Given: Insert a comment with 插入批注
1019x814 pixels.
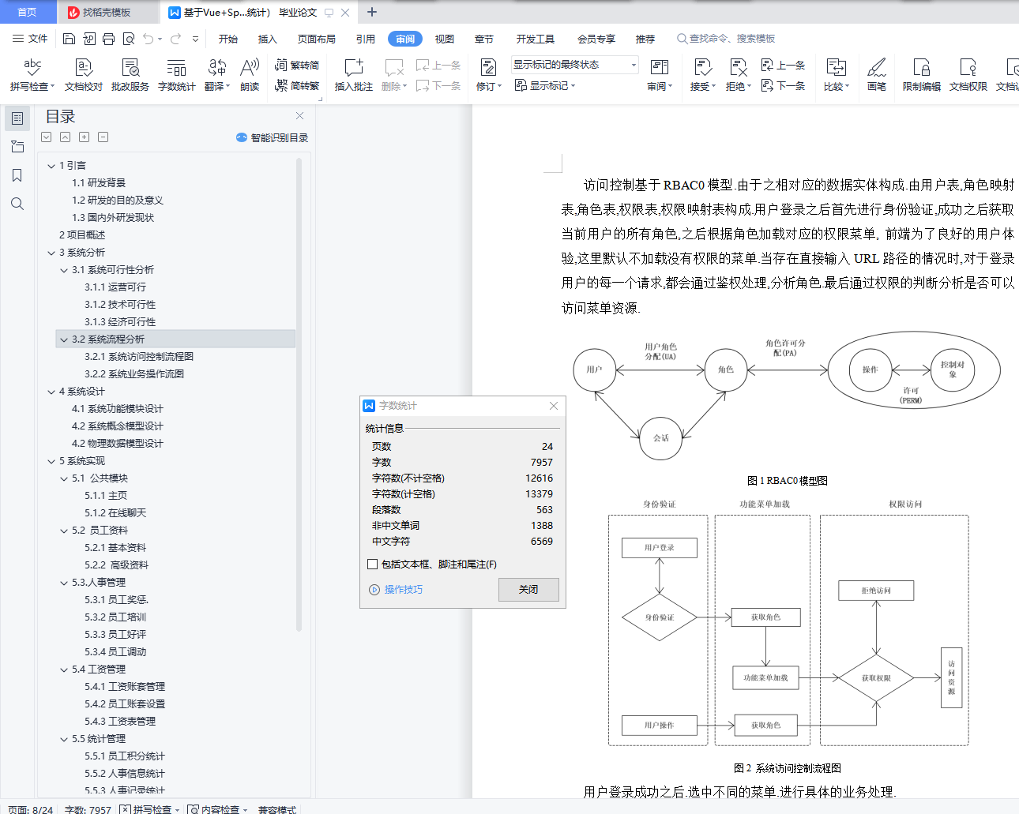Looking at the screenshot, I should 353,75.
